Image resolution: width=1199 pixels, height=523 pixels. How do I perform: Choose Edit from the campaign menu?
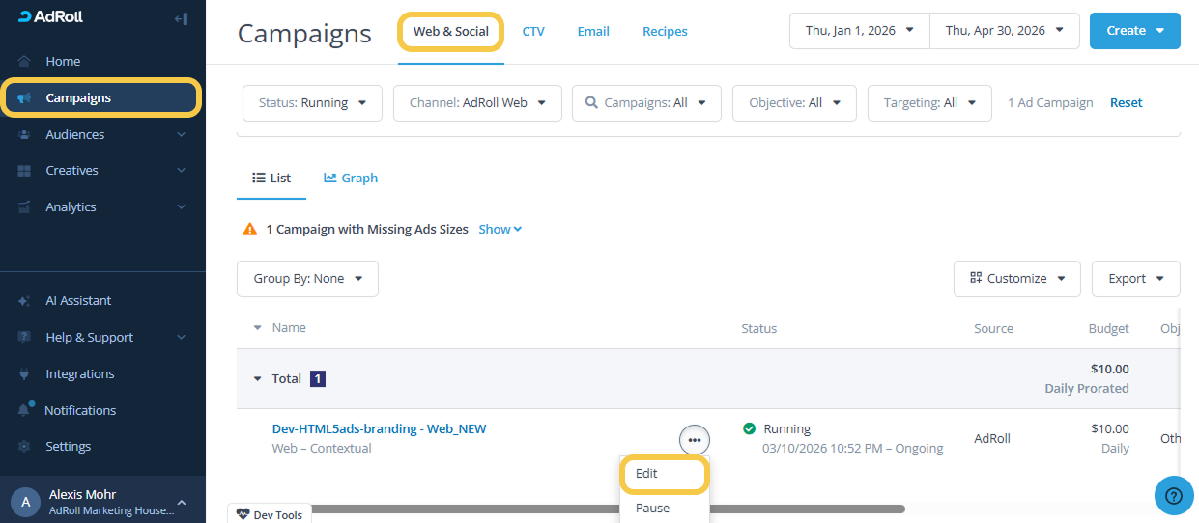[665, 474]
